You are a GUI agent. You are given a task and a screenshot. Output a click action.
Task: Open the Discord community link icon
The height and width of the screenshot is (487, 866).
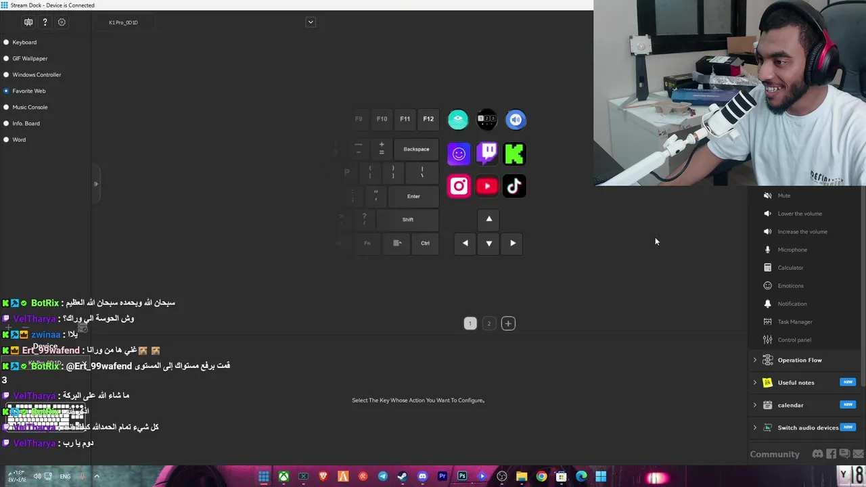pyautogui.click(x=817, y=454)
